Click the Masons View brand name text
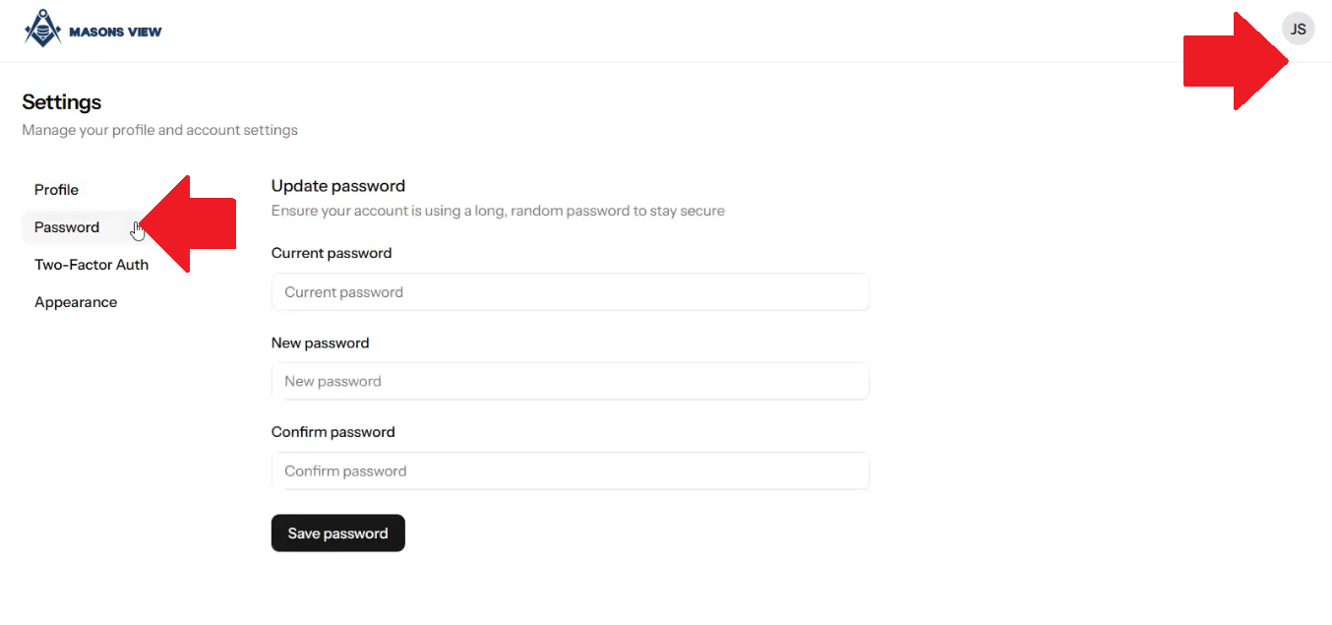 click(x=115, y=31)
